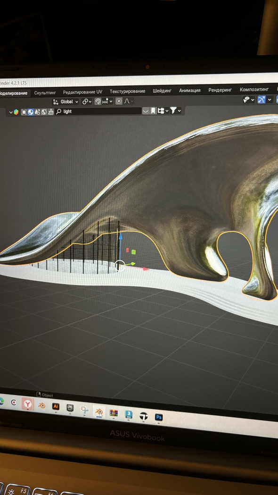Switch to the Анимация workspace tab
The height and width of the screenshot is (495, 278).
(x=190, y=90)
